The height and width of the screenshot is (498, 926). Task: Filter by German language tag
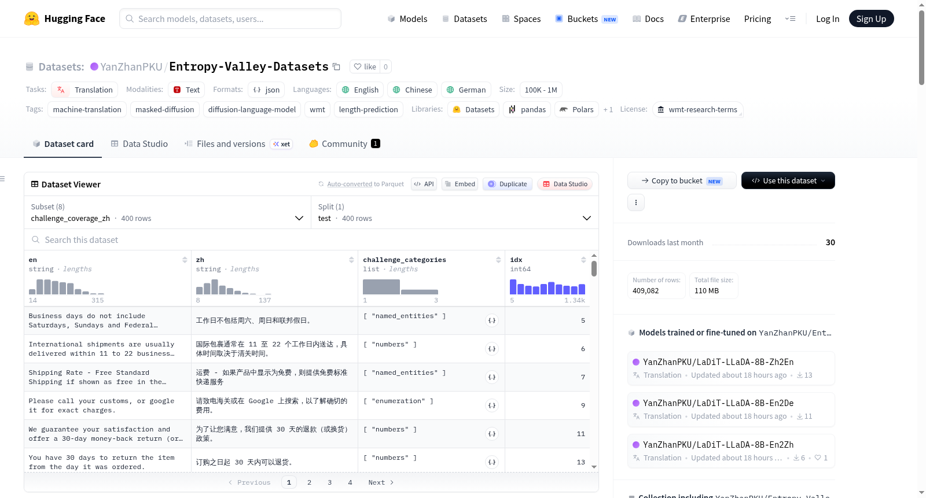466,90
